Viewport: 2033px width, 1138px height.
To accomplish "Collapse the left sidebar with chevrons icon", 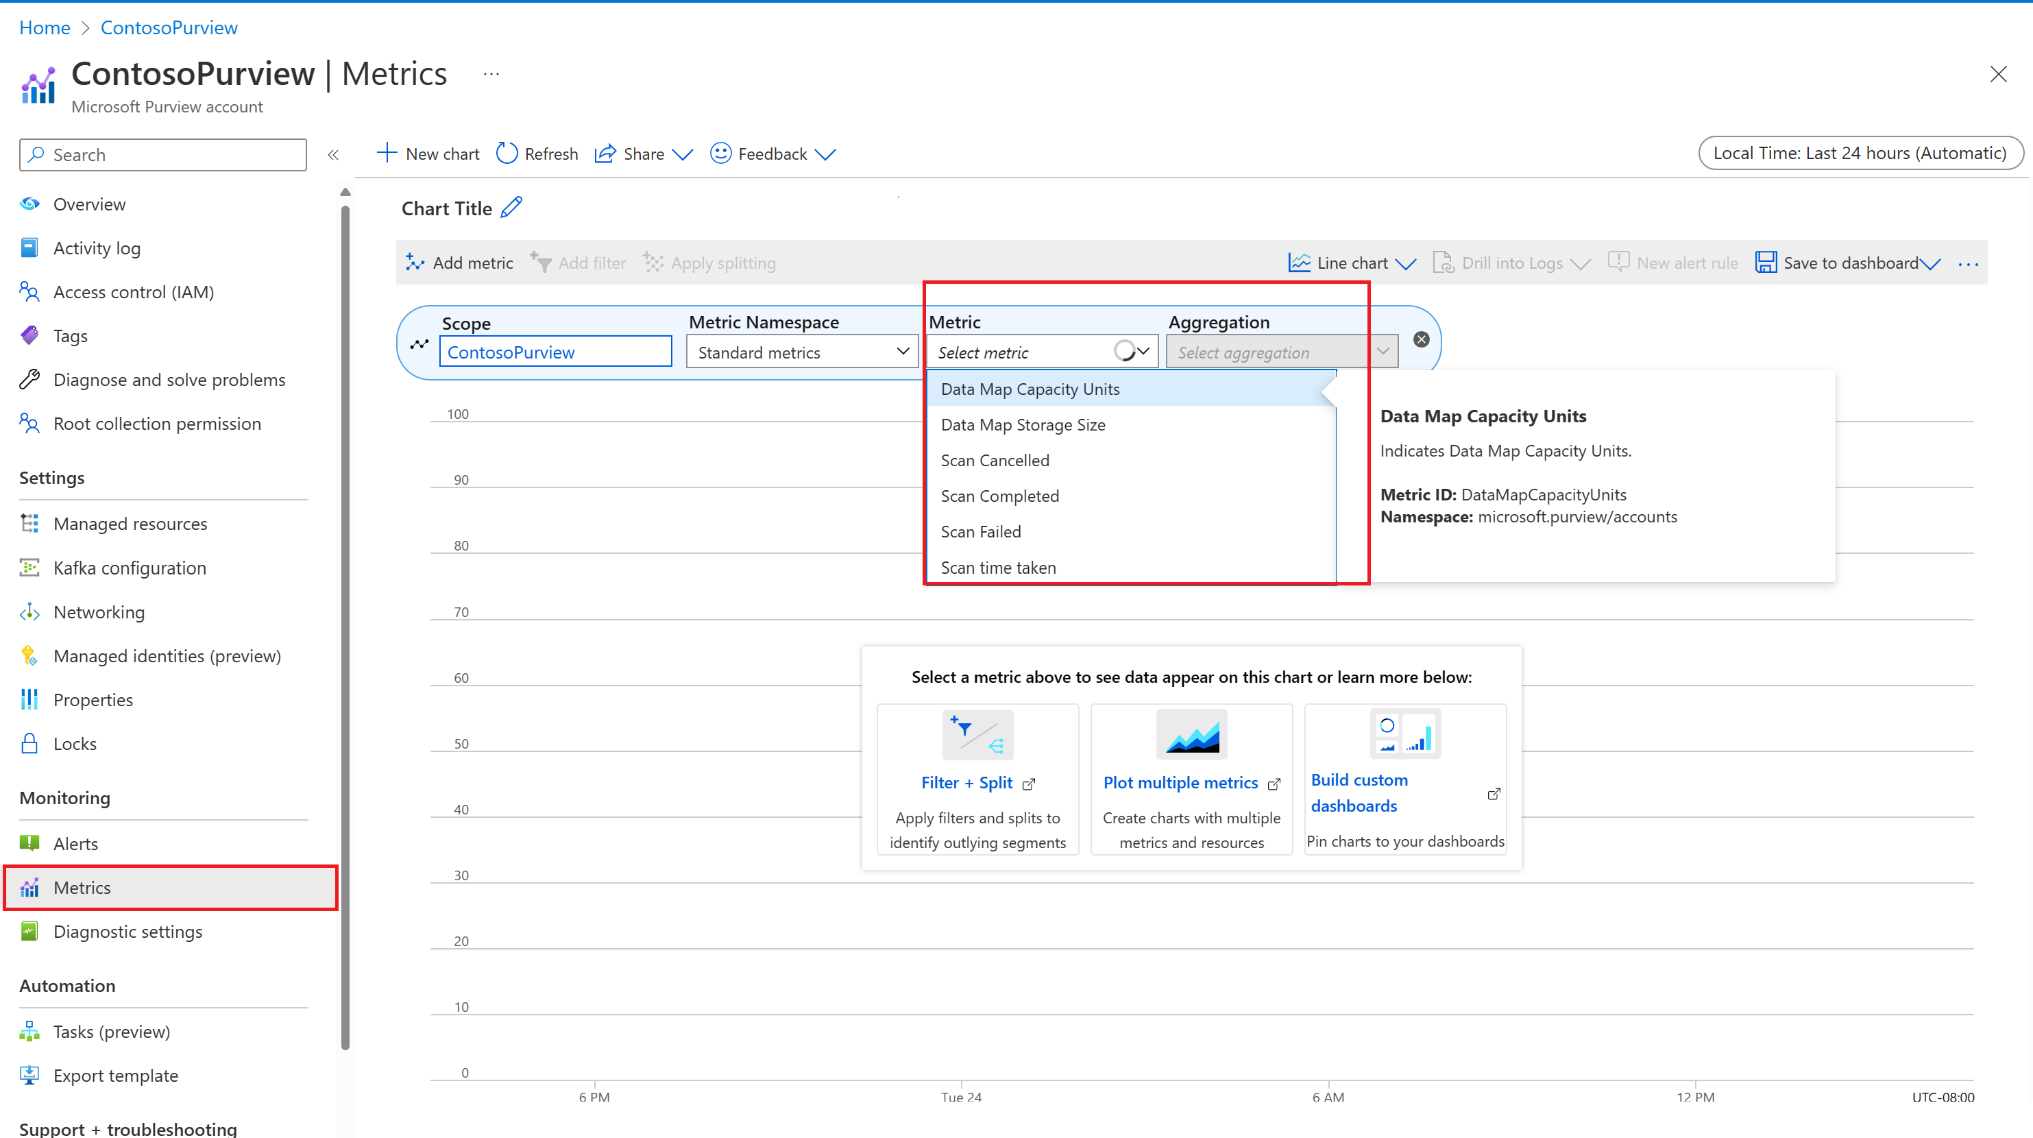I will point(333,155).
